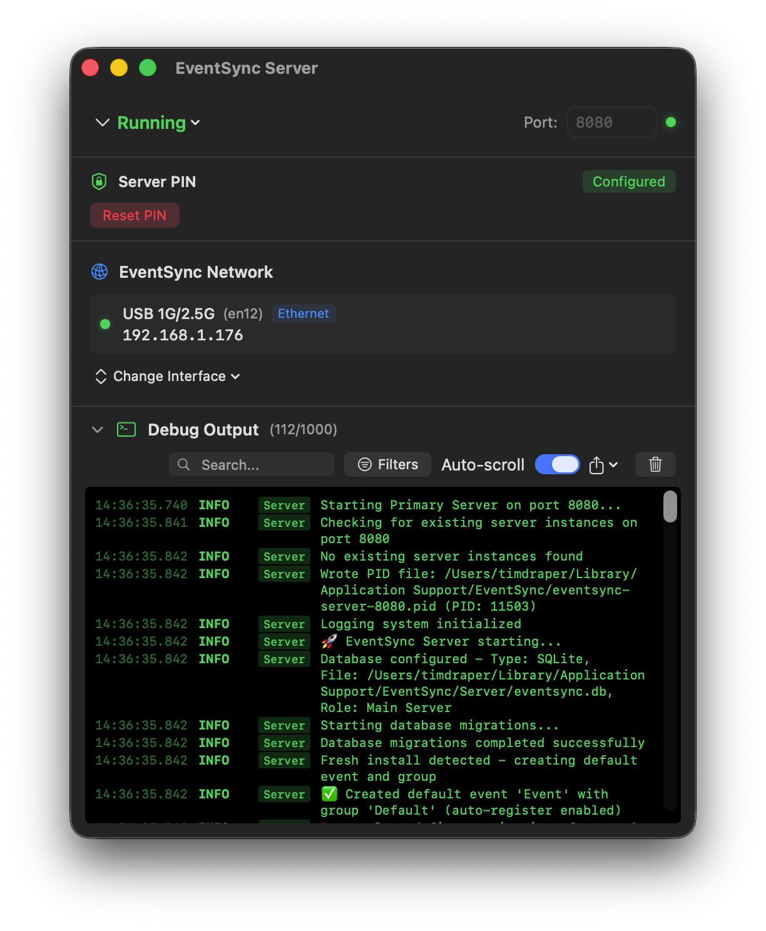Zoom window with the green button

click(148, 68)
